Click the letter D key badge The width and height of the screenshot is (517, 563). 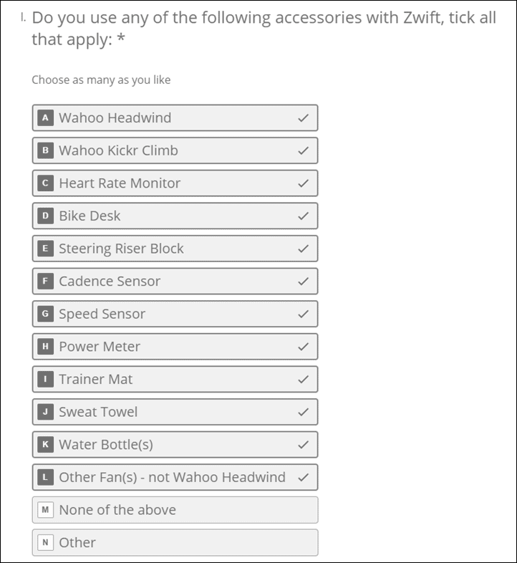(x=45, y=216)
